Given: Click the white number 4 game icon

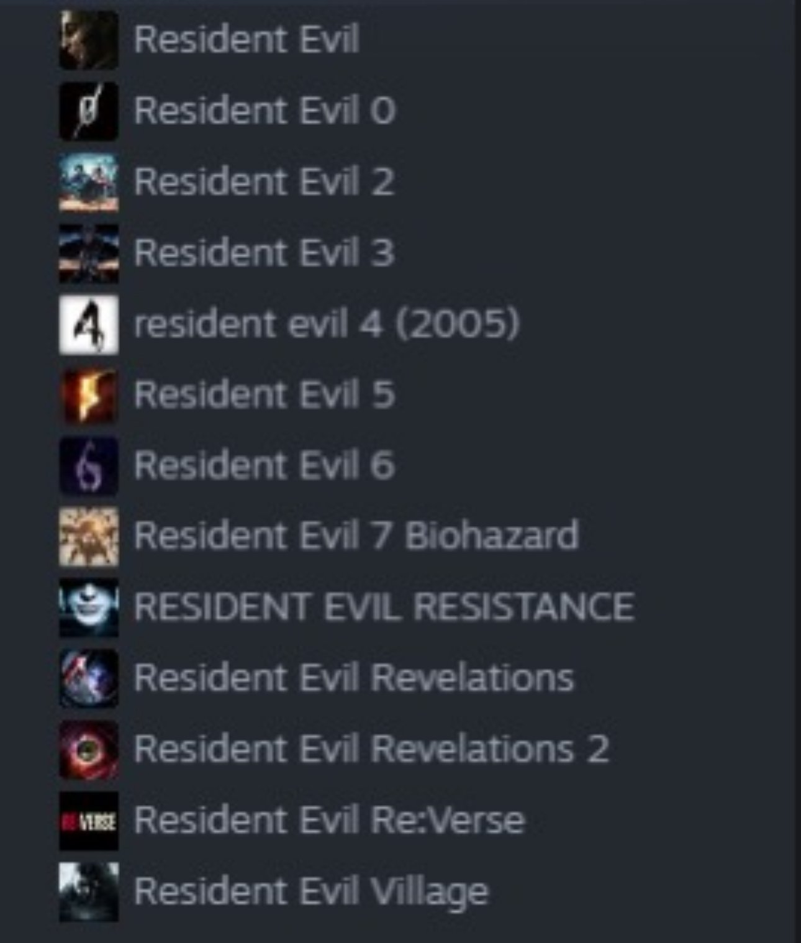Looking at the screenshot, I should [x=89, y=324].
